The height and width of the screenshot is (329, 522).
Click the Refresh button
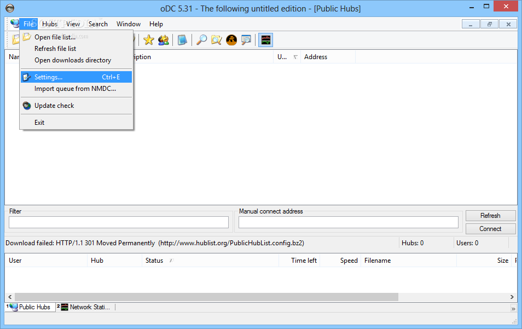point(490,216)
